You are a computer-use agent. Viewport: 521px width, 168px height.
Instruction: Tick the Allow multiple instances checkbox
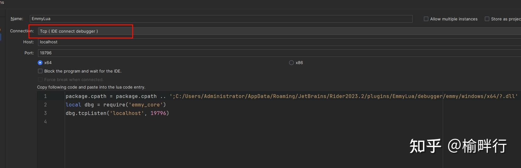(426, 19)
